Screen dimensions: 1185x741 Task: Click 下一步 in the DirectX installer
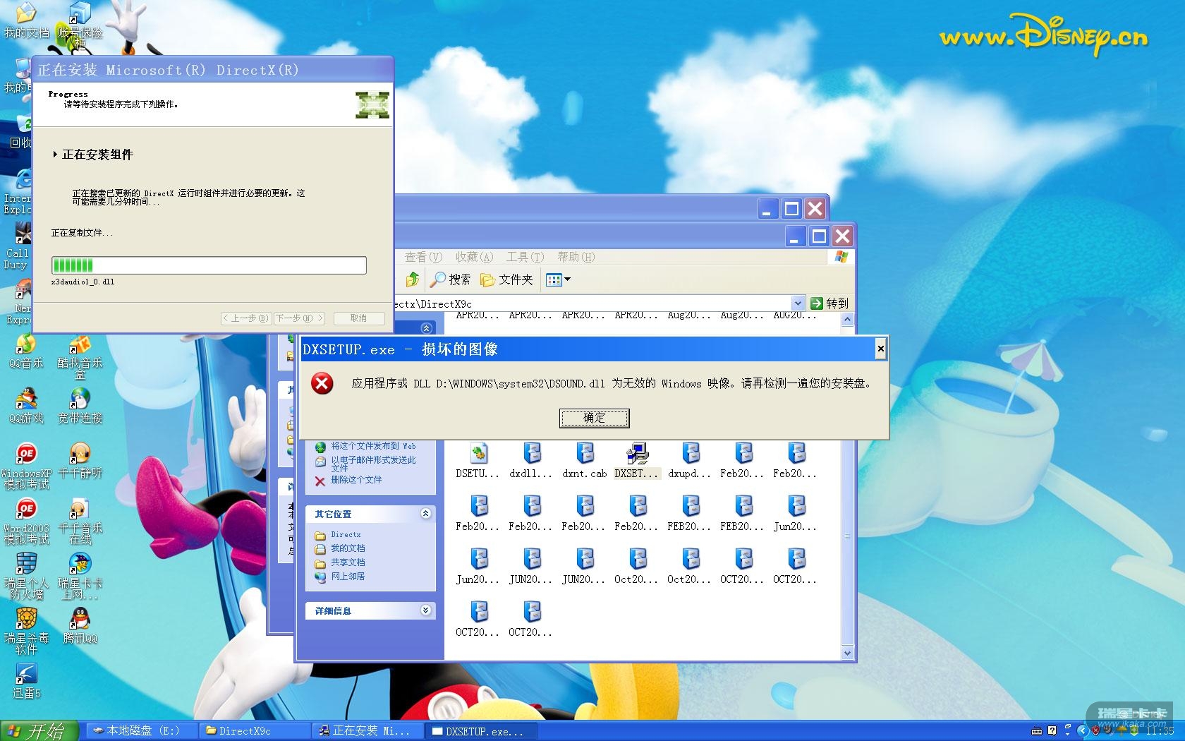coord(299,318)
